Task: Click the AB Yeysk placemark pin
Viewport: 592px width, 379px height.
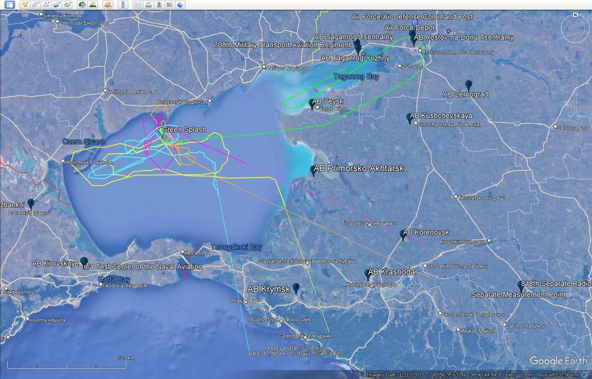Action: tap(312, 103)
